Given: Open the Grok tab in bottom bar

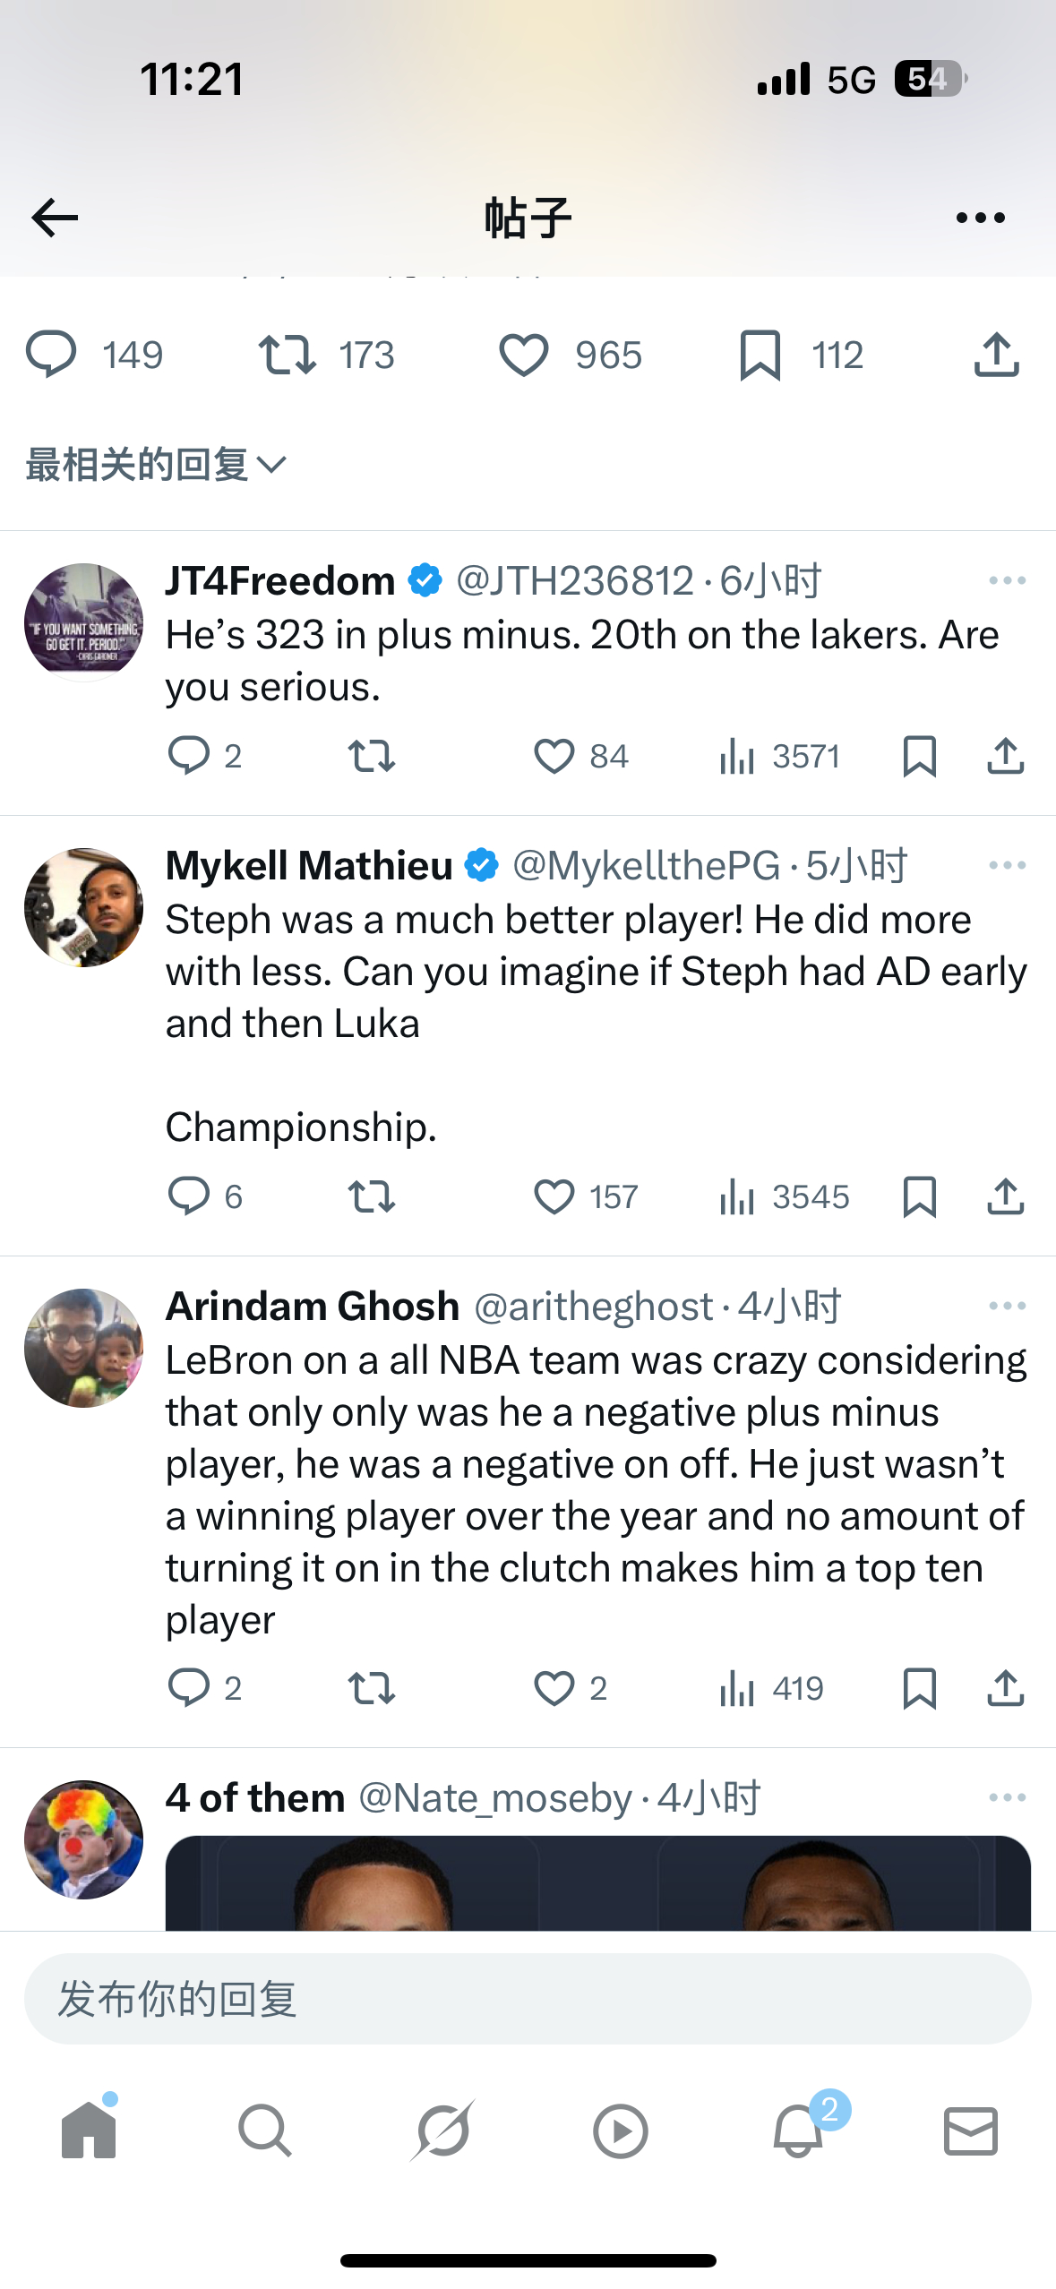Looking at the screenshot, I should (442, 2130).
